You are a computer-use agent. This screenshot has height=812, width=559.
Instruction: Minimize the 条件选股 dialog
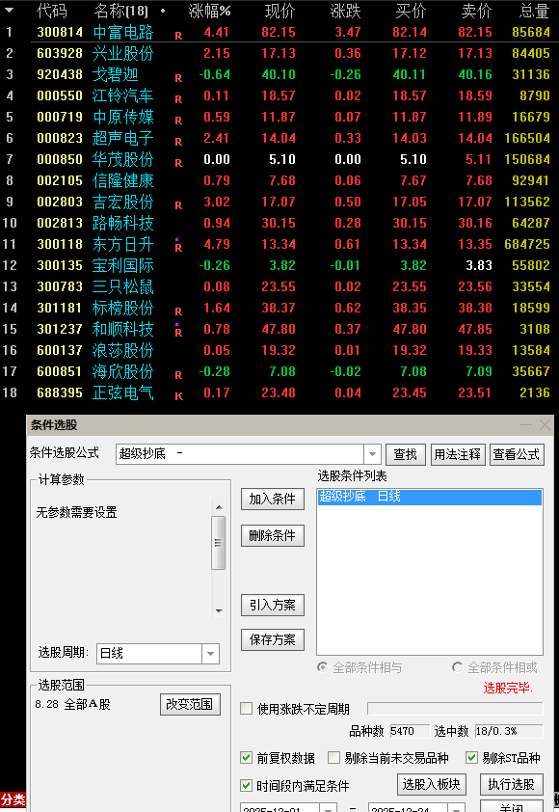526,425
